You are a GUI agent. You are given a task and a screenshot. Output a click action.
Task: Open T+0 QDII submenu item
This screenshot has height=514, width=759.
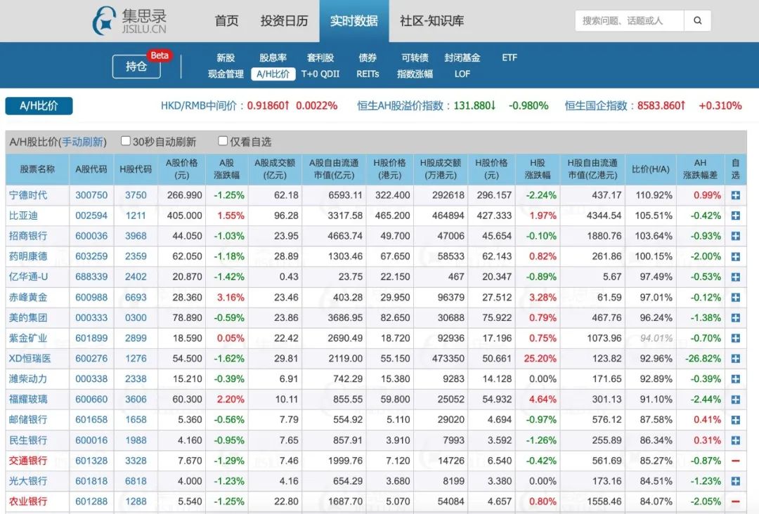coord(320,74)
